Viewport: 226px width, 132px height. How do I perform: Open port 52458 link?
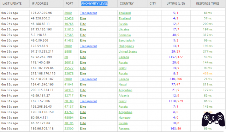[69, 18]
